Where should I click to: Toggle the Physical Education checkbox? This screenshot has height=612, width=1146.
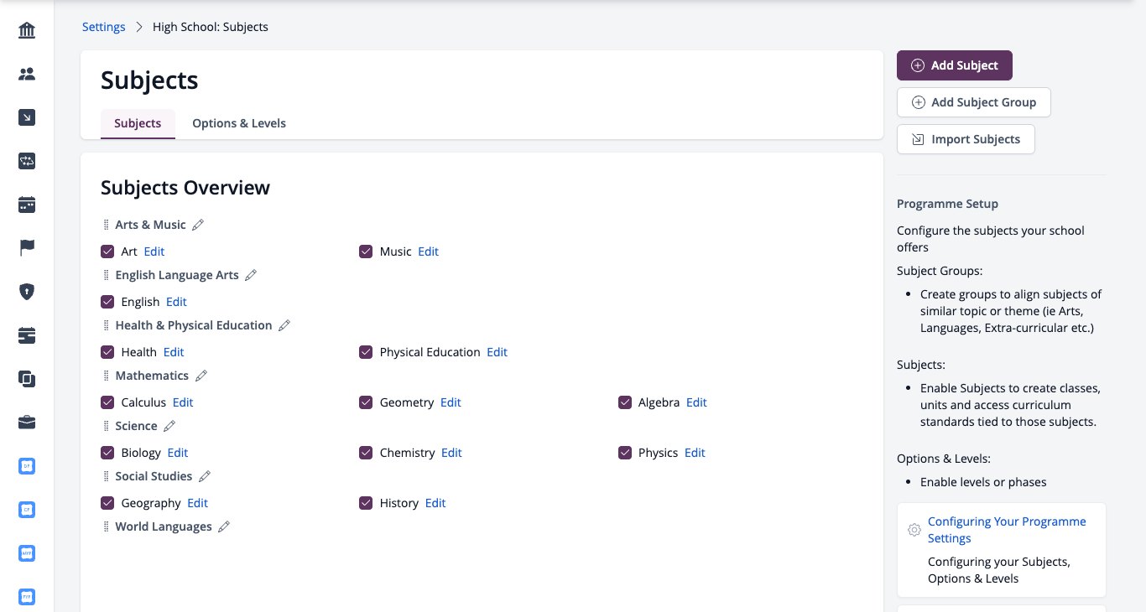[x=366, y=352]
